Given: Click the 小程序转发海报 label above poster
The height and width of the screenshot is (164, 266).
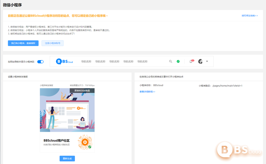Looking at the screenshot, I should click(x=46, y=85).
